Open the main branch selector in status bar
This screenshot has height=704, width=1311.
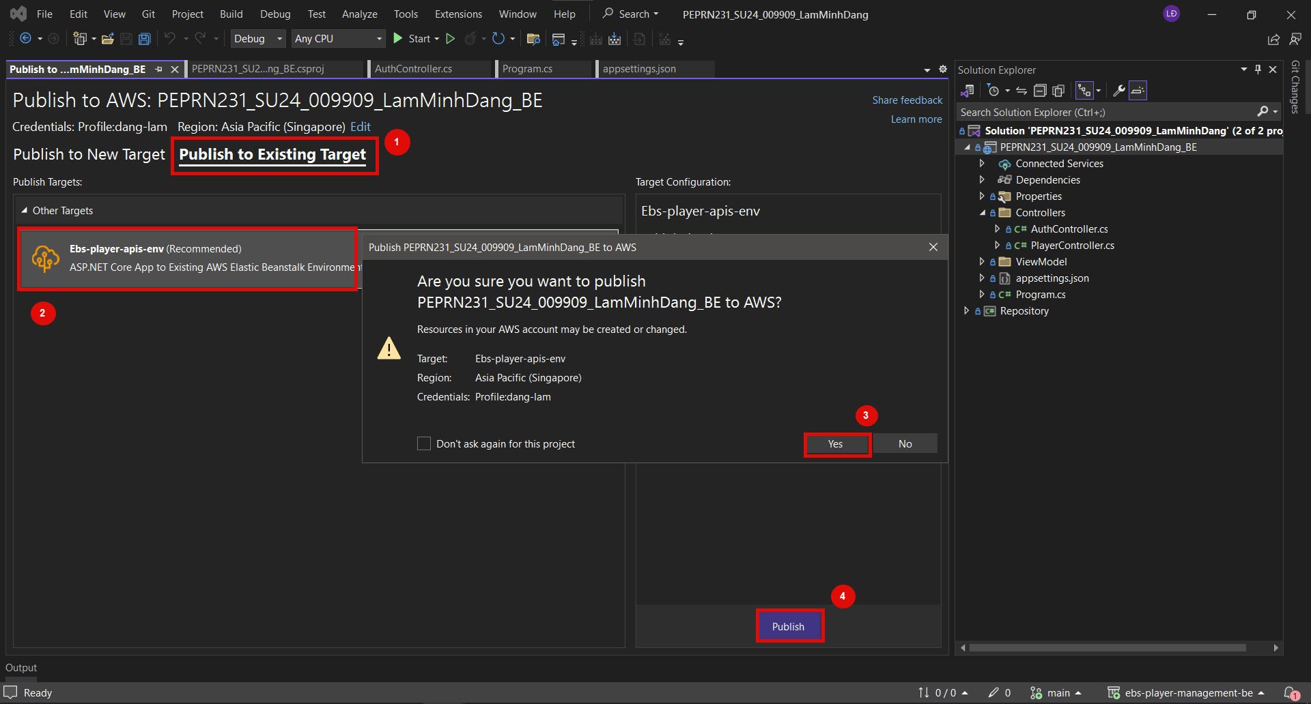(x=1056, y=693)
